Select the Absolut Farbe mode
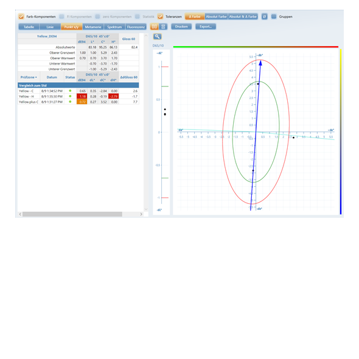Screen dimensions: 359x359 (x=217, y=16)
